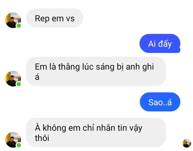Click the word "sáng" in the long message

pos(105,67)
